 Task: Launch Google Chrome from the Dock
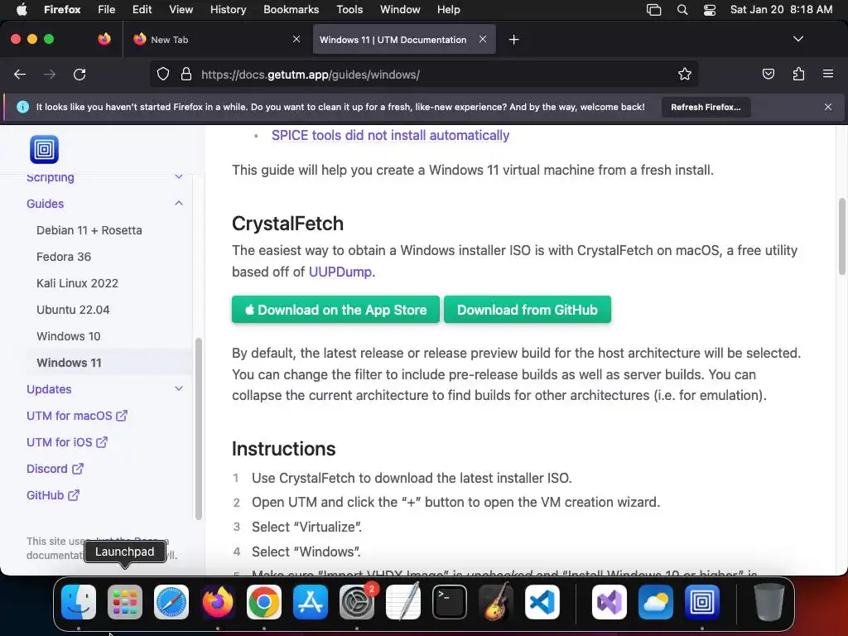point(264,601)
